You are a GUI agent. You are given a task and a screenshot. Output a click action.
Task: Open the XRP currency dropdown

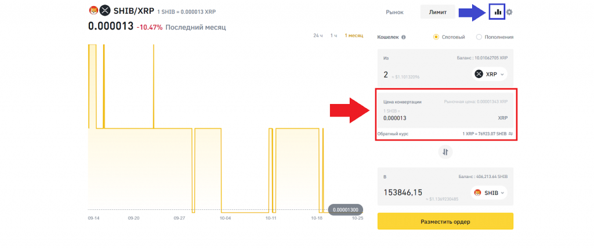click(490, 75)
